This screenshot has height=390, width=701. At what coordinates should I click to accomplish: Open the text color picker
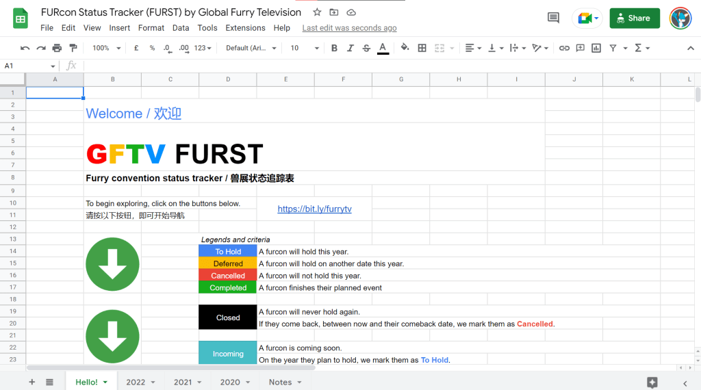[383, 48]
